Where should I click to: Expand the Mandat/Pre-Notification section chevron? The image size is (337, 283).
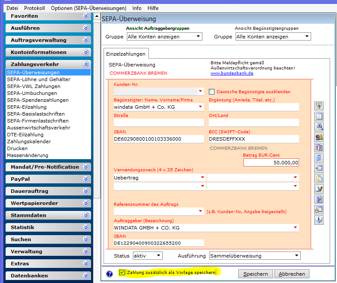pyautogui.click(x=86, y=167)
